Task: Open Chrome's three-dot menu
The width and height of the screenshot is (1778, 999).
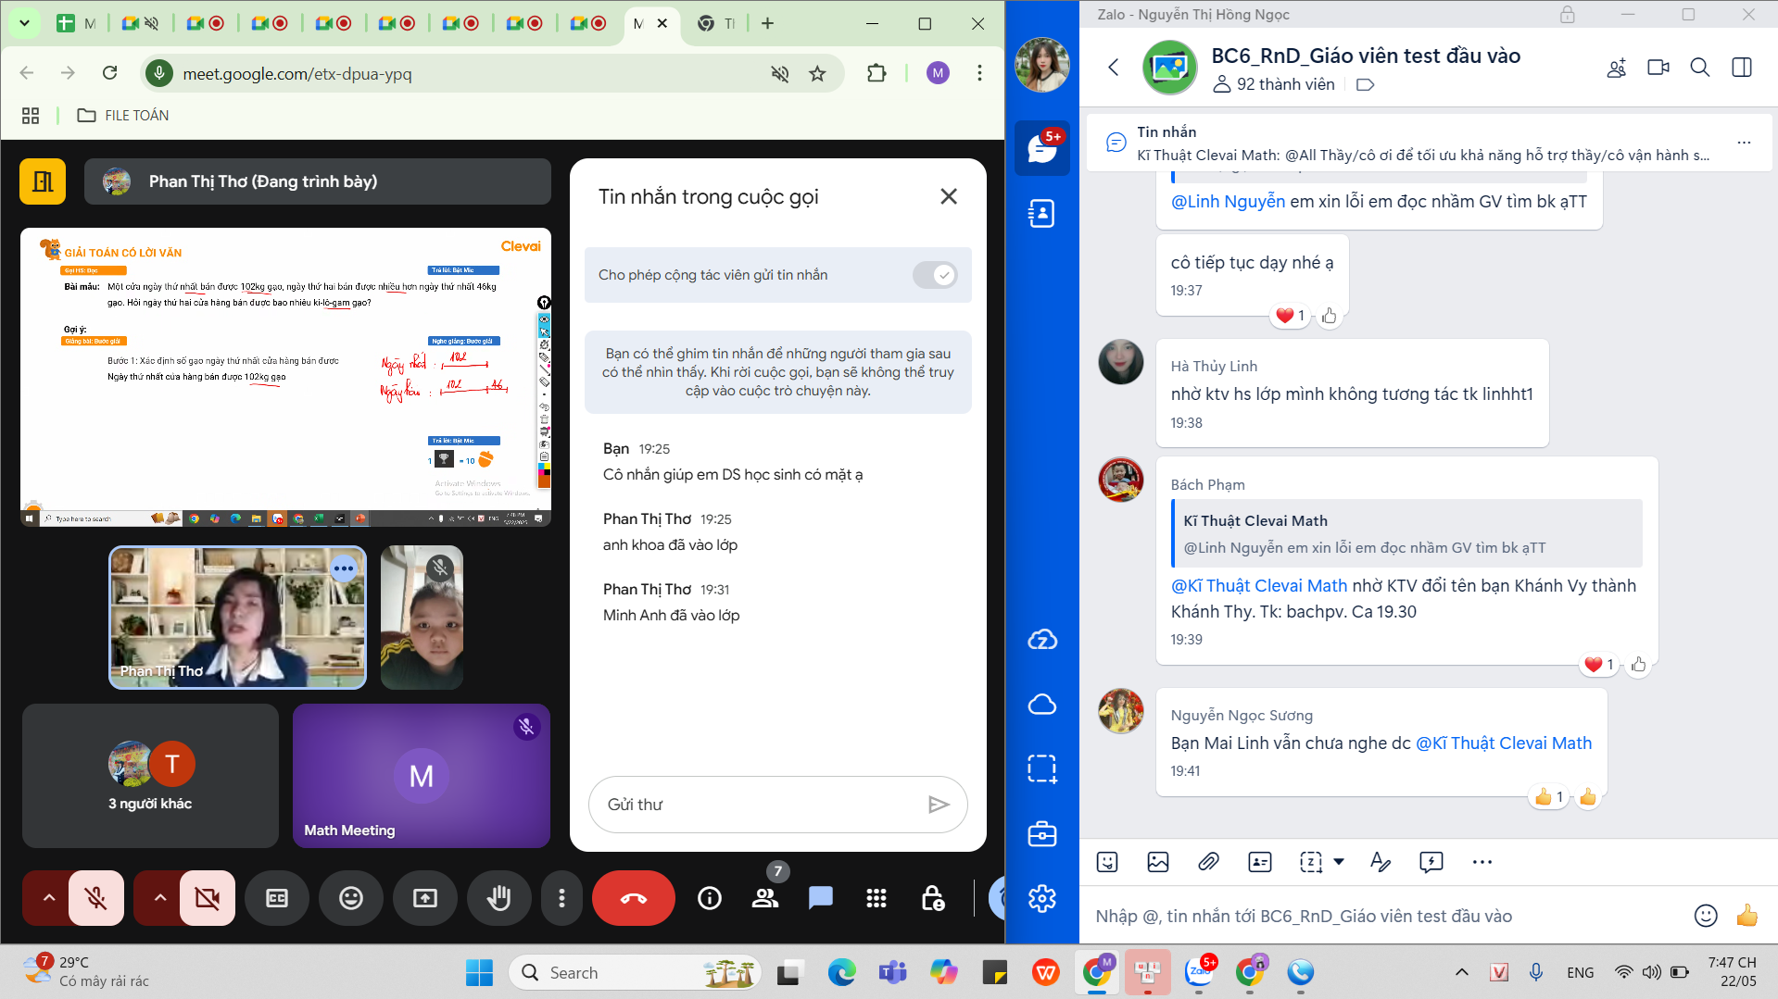Action: [x=979, y=73]
